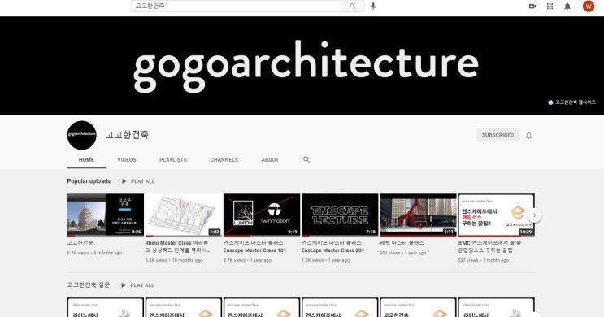This screenshot has height=317, width=604.
Task: Open the Popular uploads section title
Action: tap(89, 181)
